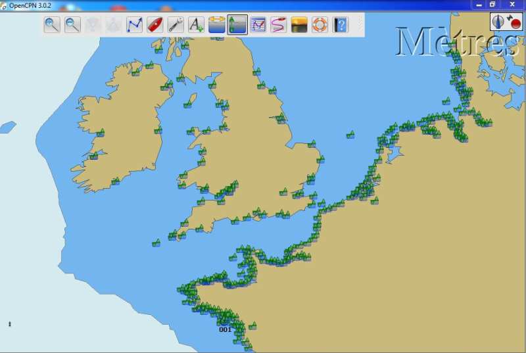Toggle Show Currents on the toolbar
526x353 pixels.
217,24
